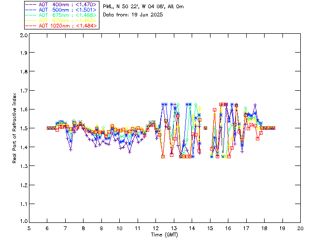Select the purple dashed line sample in legend

point(31,4)
